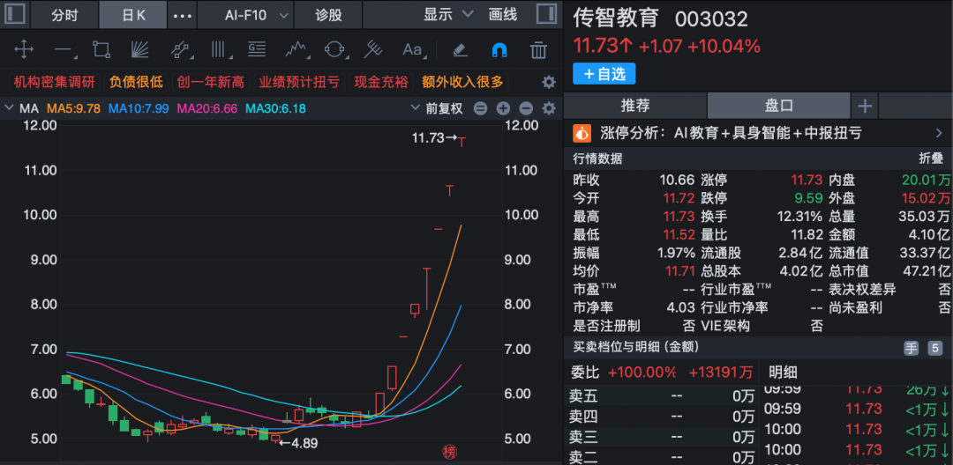953x465 pixels.
Task: Add a new tab with plus
Action: pyautogui.click(x=864, y=106)
